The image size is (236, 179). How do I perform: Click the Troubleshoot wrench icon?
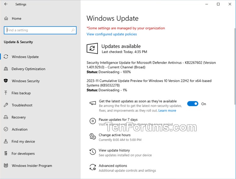pyautogui.click(x=6, y=105)
